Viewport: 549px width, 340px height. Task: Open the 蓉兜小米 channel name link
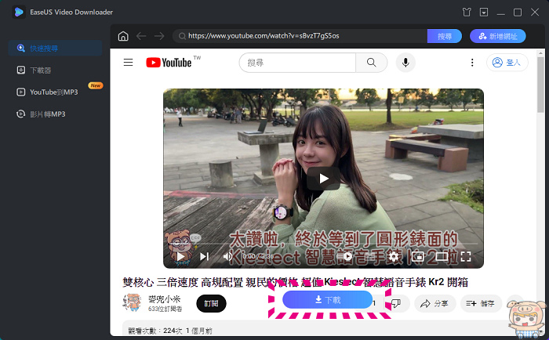pos(164,299)
